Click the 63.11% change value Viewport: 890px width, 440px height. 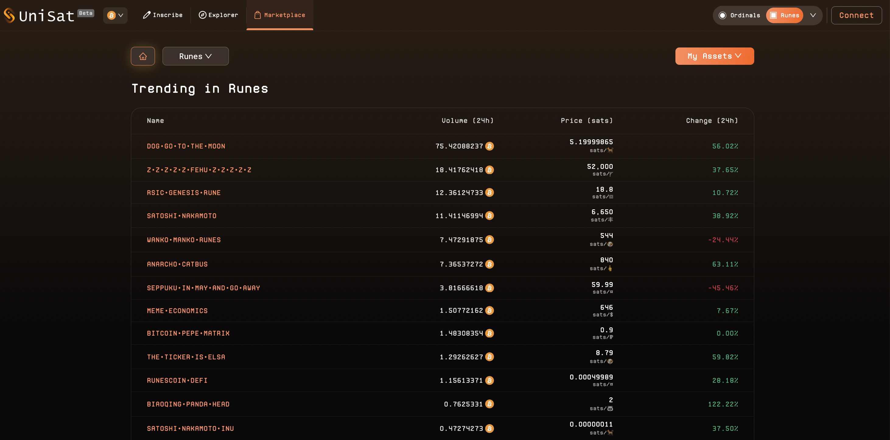[725, 264]
